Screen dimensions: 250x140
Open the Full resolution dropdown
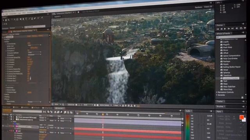[88, 105]
